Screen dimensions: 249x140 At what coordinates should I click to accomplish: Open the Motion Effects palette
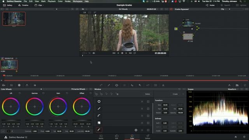click(x=35, y=86)
